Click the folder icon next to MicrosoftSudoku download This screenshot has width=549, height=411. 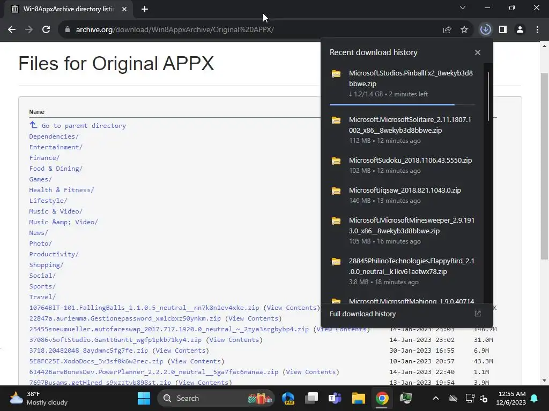(336, 161)
